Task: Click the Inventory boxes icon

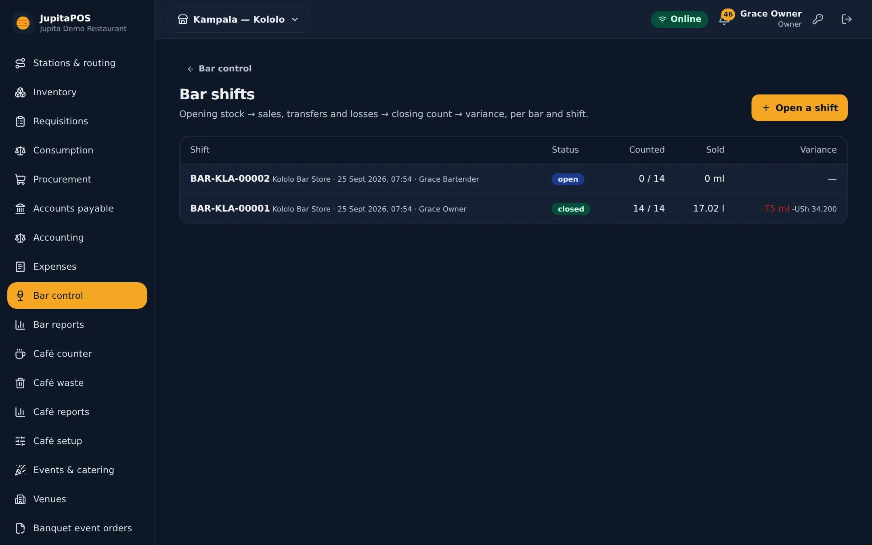Action: coord(20,92)
